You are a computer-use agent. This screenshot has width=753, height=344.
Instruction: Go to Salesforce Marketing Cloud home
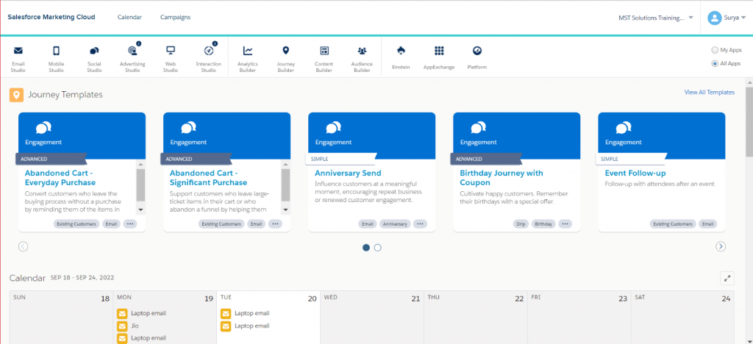tap(51, 17)
